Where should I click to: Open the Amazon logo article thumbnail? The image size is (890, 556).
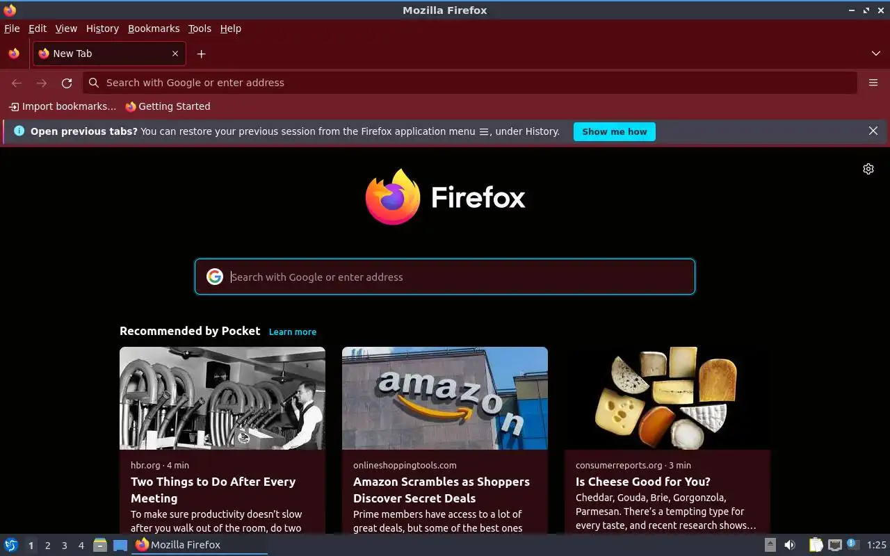tap(445, 398)
